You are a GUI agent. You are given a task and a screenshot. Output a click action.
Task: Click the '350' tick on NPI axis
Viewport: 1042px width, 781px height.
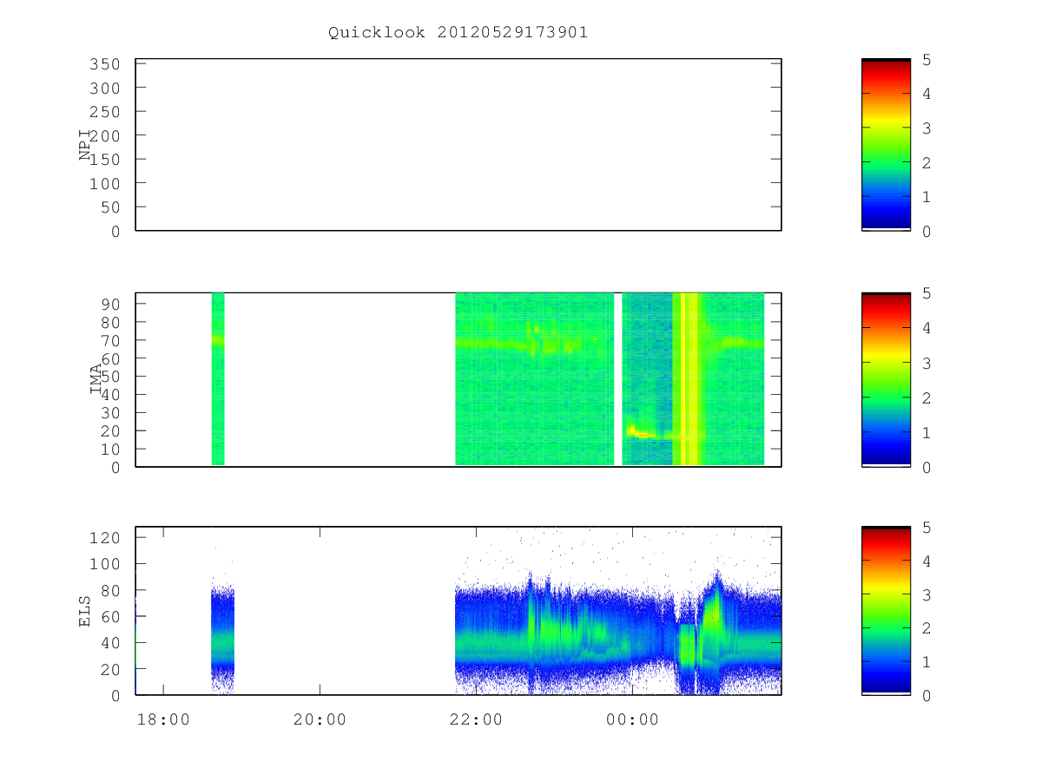104,64
